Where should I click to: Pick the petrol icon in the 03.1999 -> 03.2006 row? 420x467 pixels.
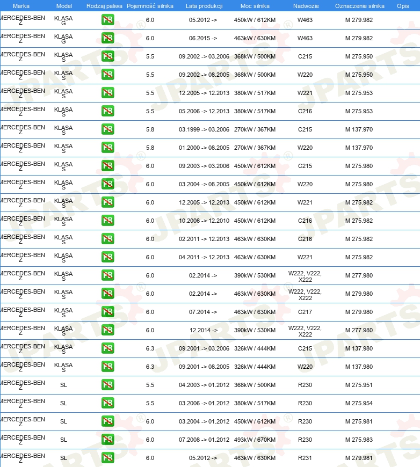click(107, 129)
